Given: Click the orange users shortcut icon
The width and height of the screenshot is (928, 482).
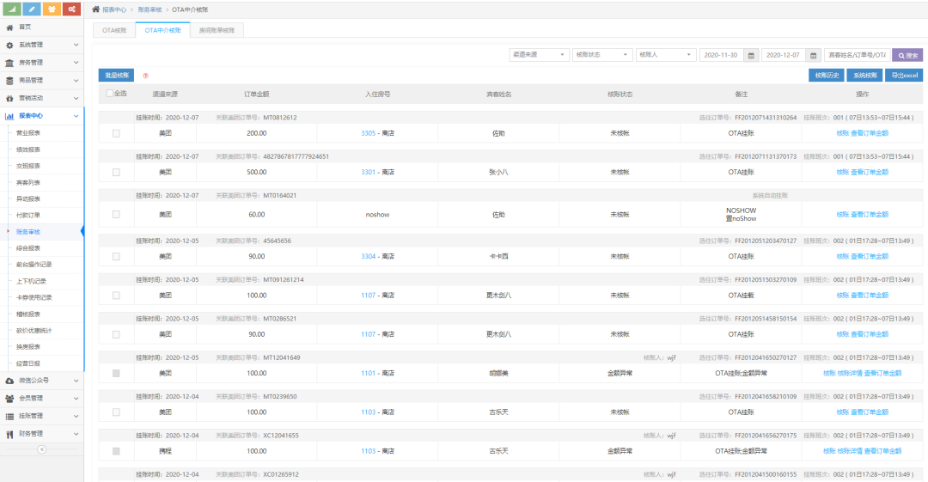Looking at the screenshot, I should pyautogui.click(x=52, y=9).
